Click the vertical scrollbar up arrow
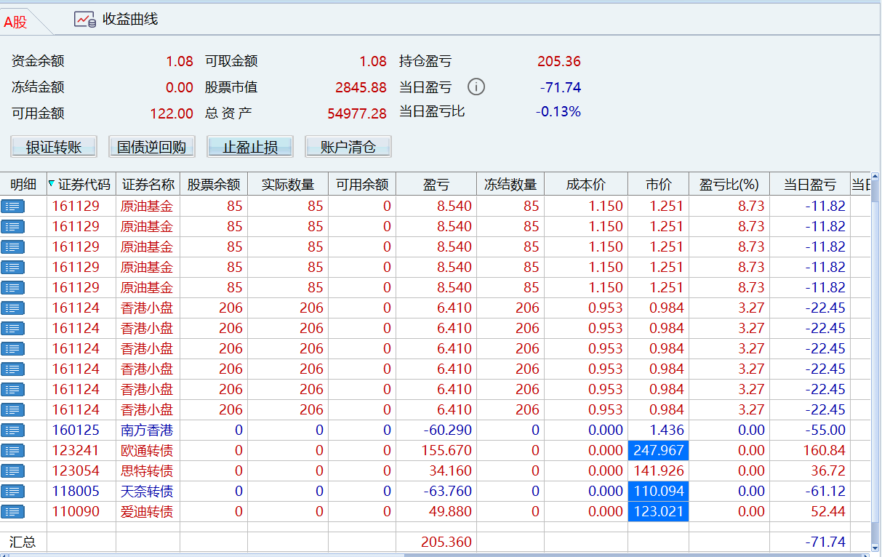 (875, 178)
